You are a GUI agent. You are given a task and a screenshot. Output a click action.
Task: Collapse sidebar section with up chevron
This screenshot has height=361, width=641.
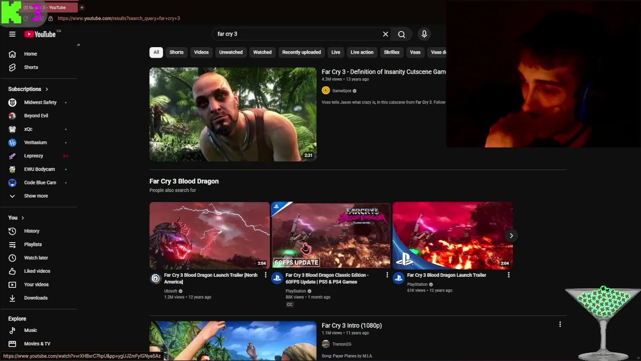click(78, 45)
